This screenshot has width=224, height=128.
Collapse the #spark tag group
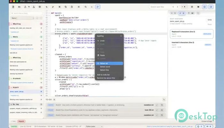(11, 87)
